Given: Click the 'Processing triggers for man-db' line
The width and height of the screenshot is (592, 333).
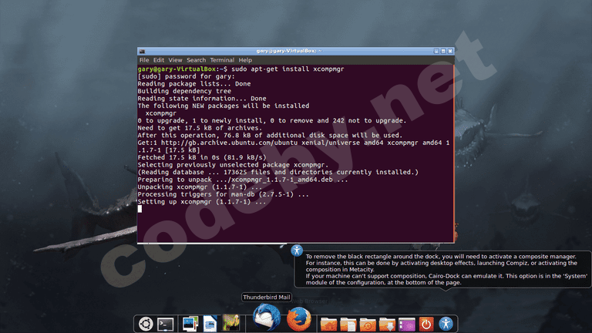Looking at the screenshot, I should pyautogui.click(x=223, y=194).
